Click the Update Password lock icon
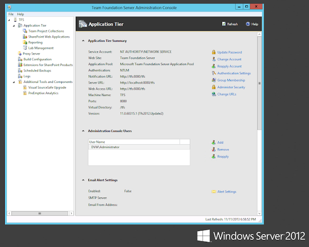Image resolution: width=309 pixels, height=247 pixels. coord(213,52)
